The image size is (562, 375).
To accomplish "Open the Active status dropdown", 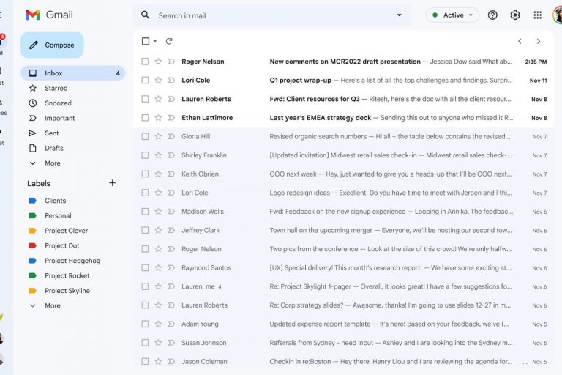I will (x=452, y=15).
